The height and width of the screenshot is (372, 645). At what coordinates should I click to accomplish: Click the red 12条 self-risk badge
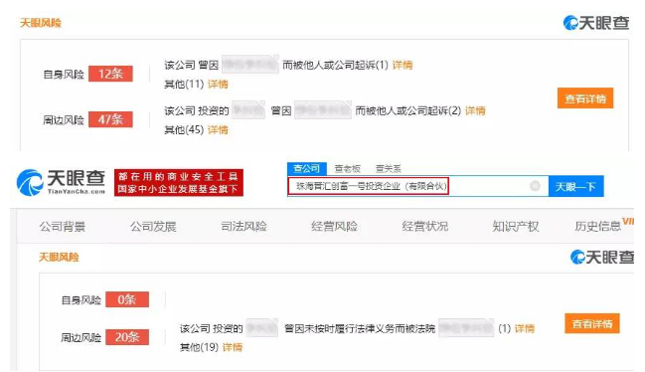pos(110,74)
